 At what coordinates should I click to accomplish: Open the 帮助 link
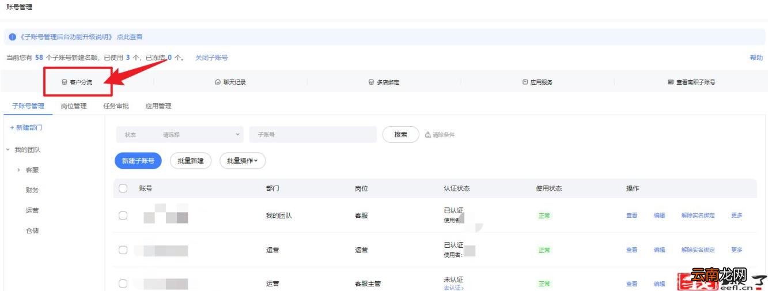(x=756, y=58)
